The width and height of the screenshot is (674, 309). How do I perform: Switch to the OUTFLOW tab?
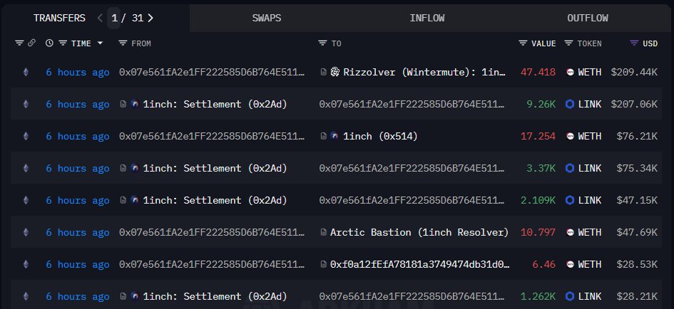pos(588,18)
